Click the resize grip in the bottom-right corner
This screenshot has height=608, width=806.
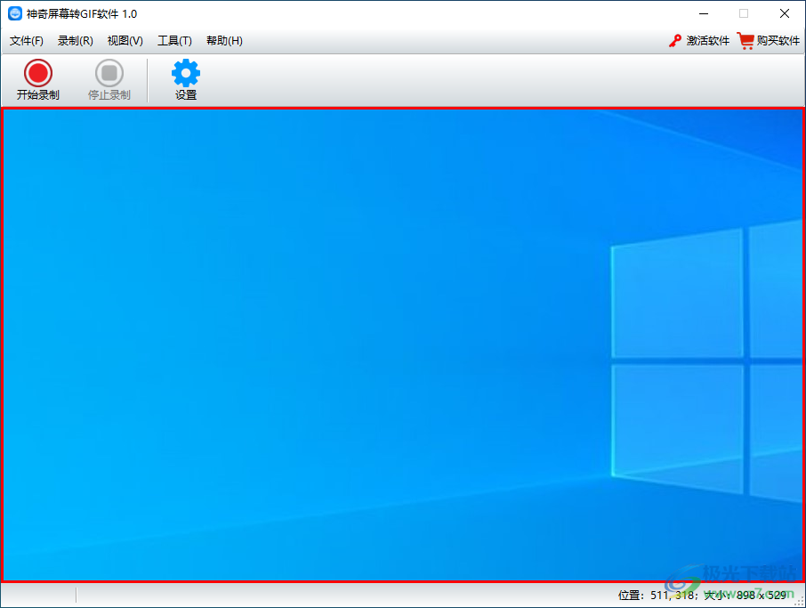[x=798, y=601]
